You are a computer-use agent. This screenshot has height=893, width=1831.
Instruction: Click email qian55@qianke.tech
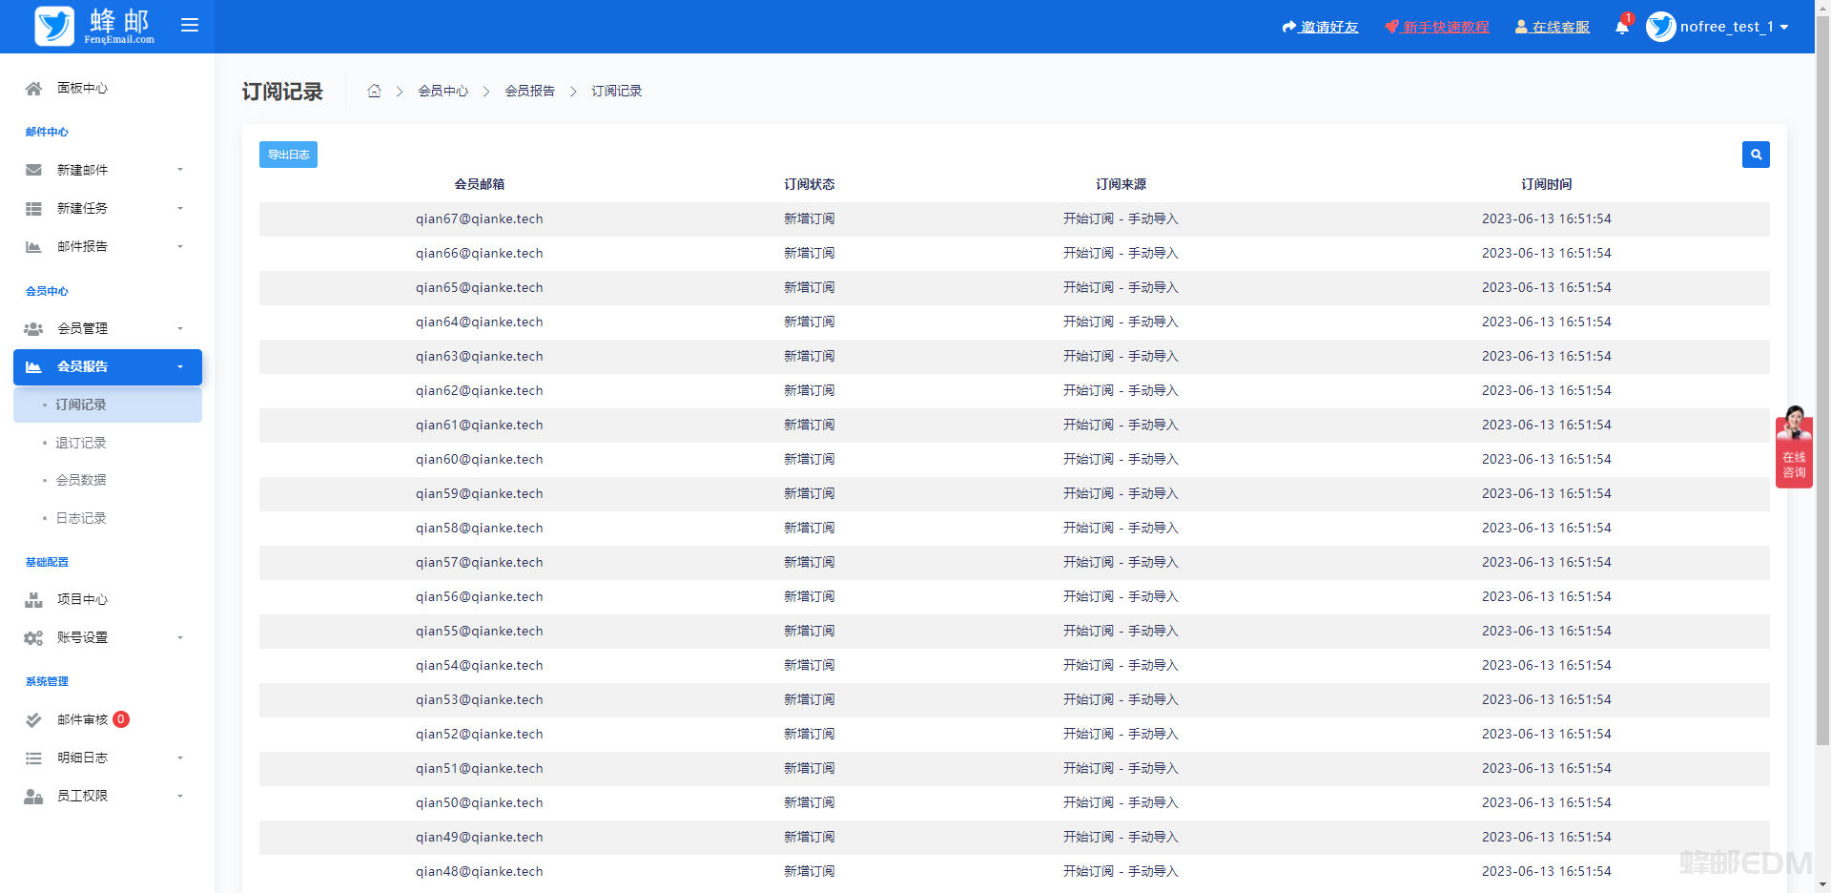pos(480,631)
